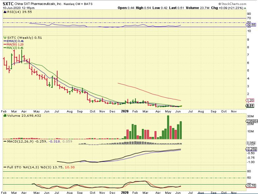Click the tallest green volume bar in May

point(168,127)
